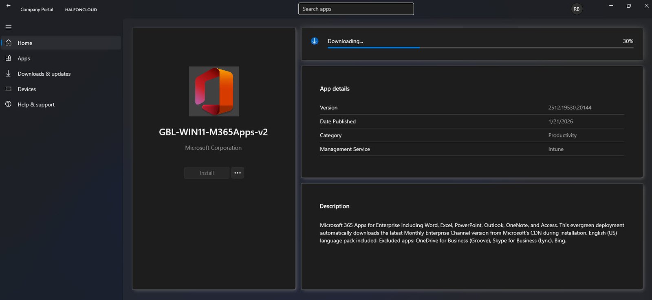Click the GBL-WIN11-M365Apps-v2 app title

(213, 132)
